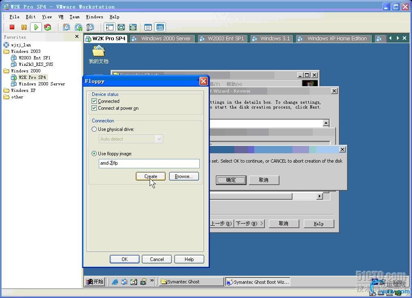Toggle the full screen mode icon
The width and height of the screenshot is (412, 298).
pyautogui.click(x=121, y=27)
